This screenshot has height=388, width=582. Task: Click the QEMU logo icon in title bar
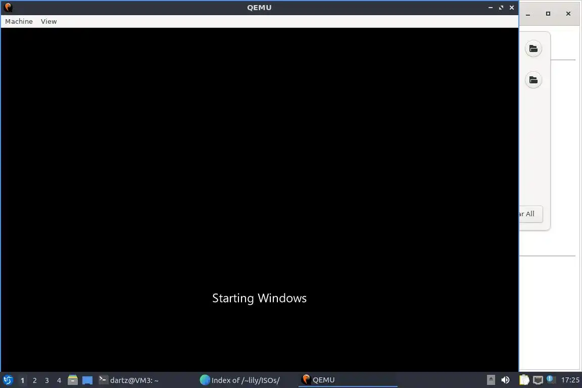click(8, 8)
